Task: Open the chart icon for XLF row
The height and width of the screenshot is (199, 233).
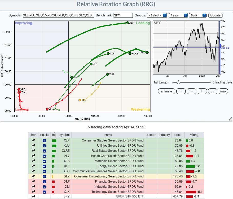Action: 33,182
